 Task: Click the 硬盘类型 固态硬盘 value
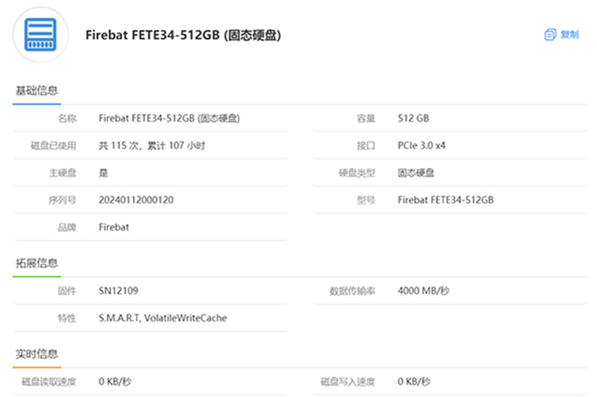coord(416,173)
